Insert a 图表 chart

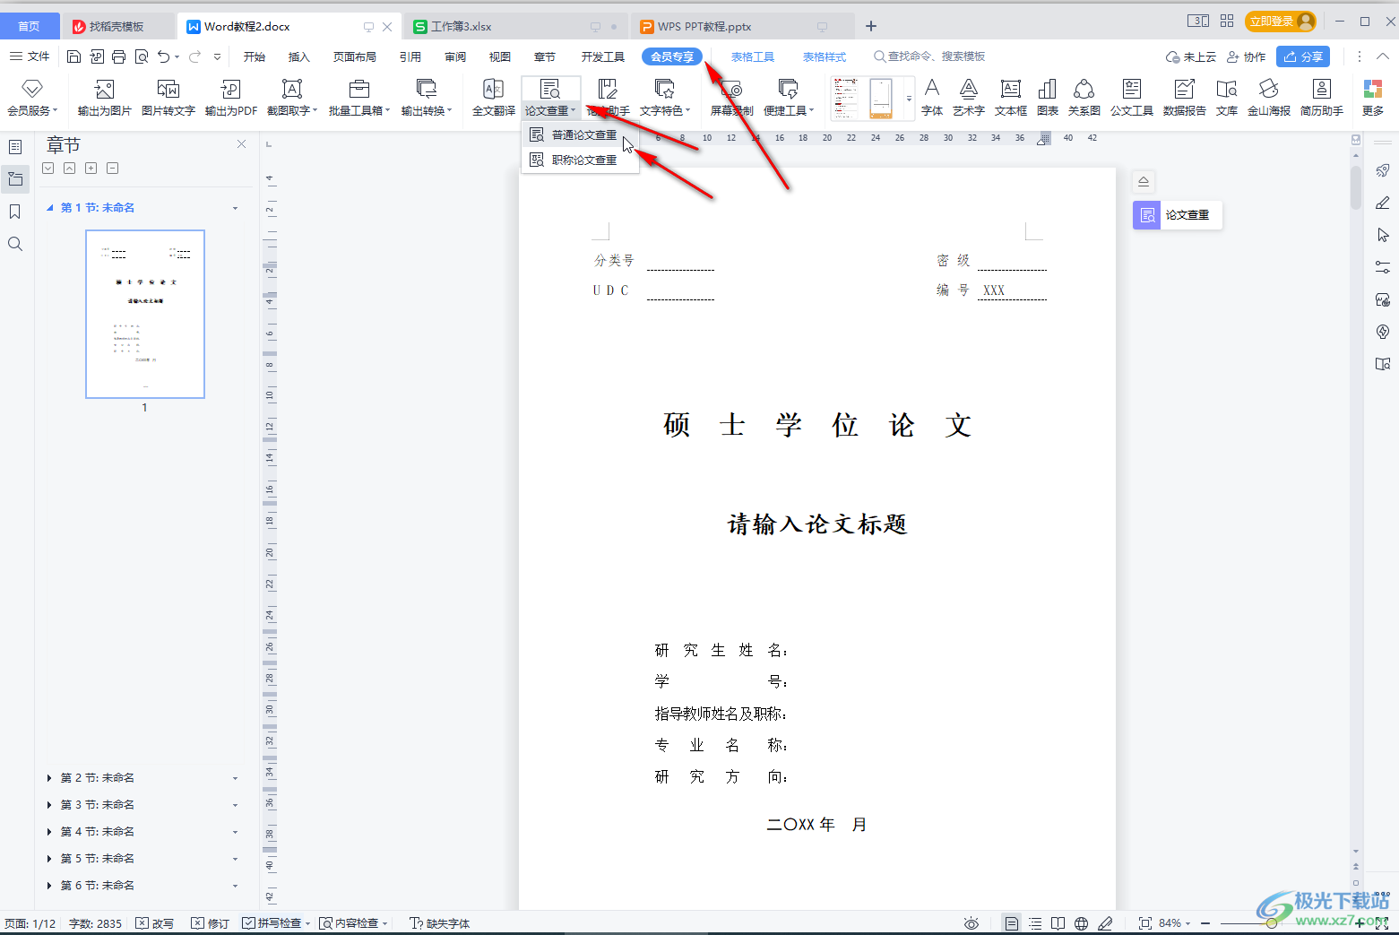coord(1048,98)
